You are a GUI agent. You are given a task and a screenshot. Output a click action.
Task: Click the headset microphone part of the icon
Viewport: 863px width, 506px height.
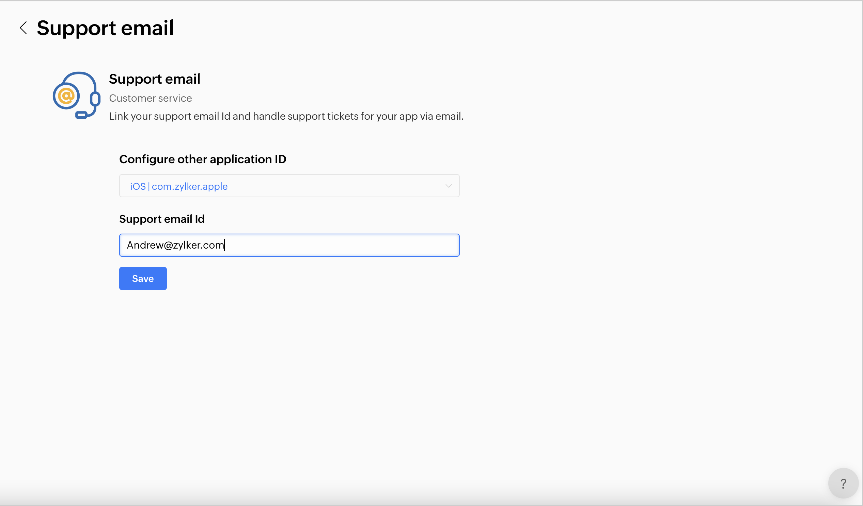click(81, 115)
